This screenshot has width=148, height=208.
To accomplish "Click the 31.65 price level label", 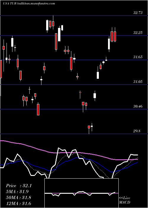I will pyautogui.click(x=138, y=57).
